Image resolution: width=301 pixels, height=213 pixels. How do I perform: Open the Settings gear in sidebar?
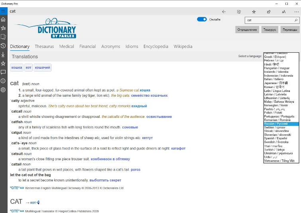point(3,90)
